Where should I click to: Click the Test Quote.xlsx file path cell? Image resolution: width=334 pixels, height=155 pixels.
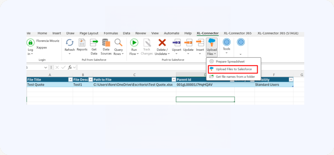coord(134,85)
